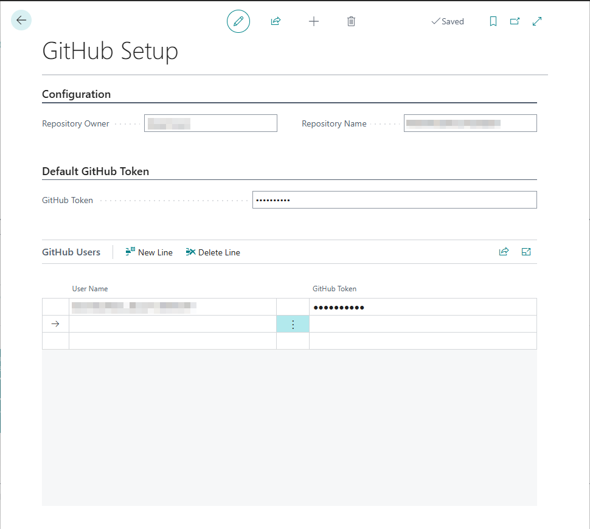Click the Repository Owner label
Image resolution: width=590 pixels, height=529 pixels.
[x=75, y=123]
